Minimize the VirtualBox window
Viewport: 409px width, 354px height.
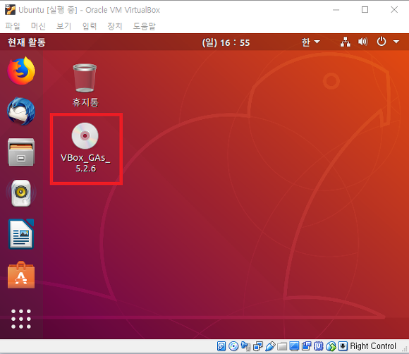coord(336,10)
